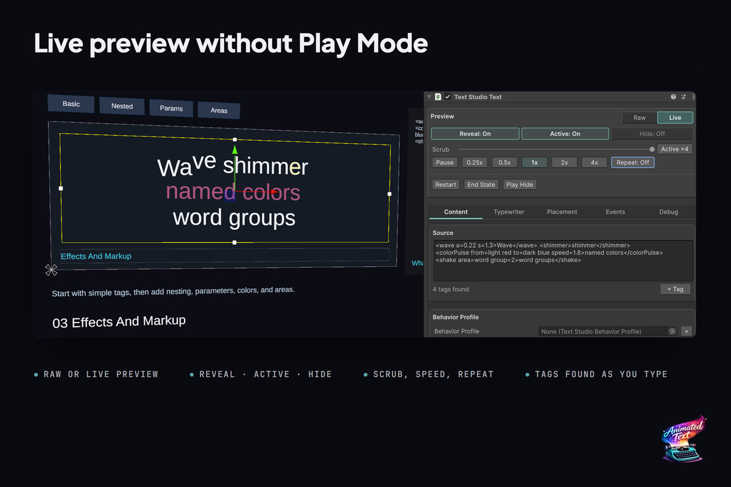Screen dimensions: 731x487
Task: Open the Typewriter tab
Action: 509,212
